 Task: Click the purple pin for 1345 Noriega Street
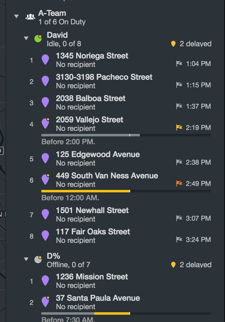pyautogui.click(x=45, y=60)
